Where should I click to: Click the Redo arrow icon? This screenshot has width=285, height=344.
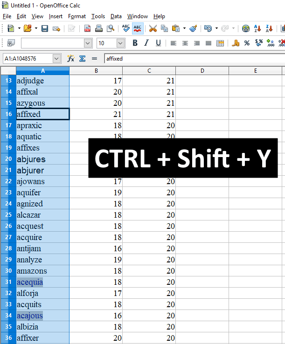pyautogui.click(x=225, y=28)
